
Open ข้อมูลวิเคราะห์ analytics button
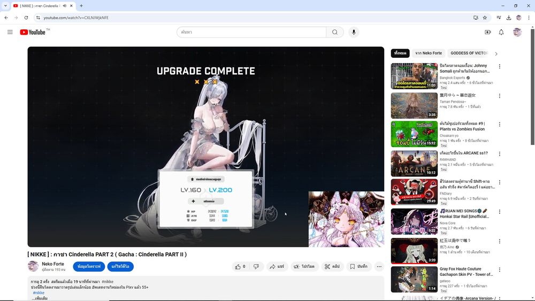89,267
